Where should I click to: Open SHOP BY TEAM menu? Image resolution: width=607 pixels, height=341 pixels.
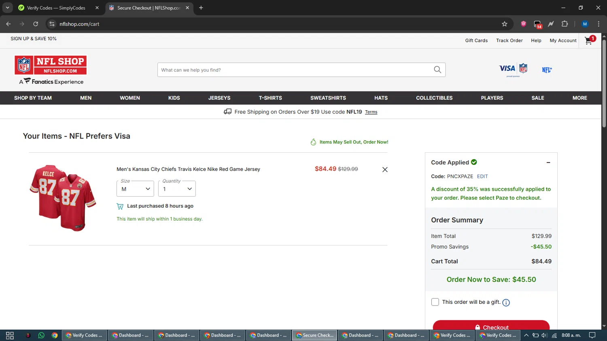click(x=33, y=98)
